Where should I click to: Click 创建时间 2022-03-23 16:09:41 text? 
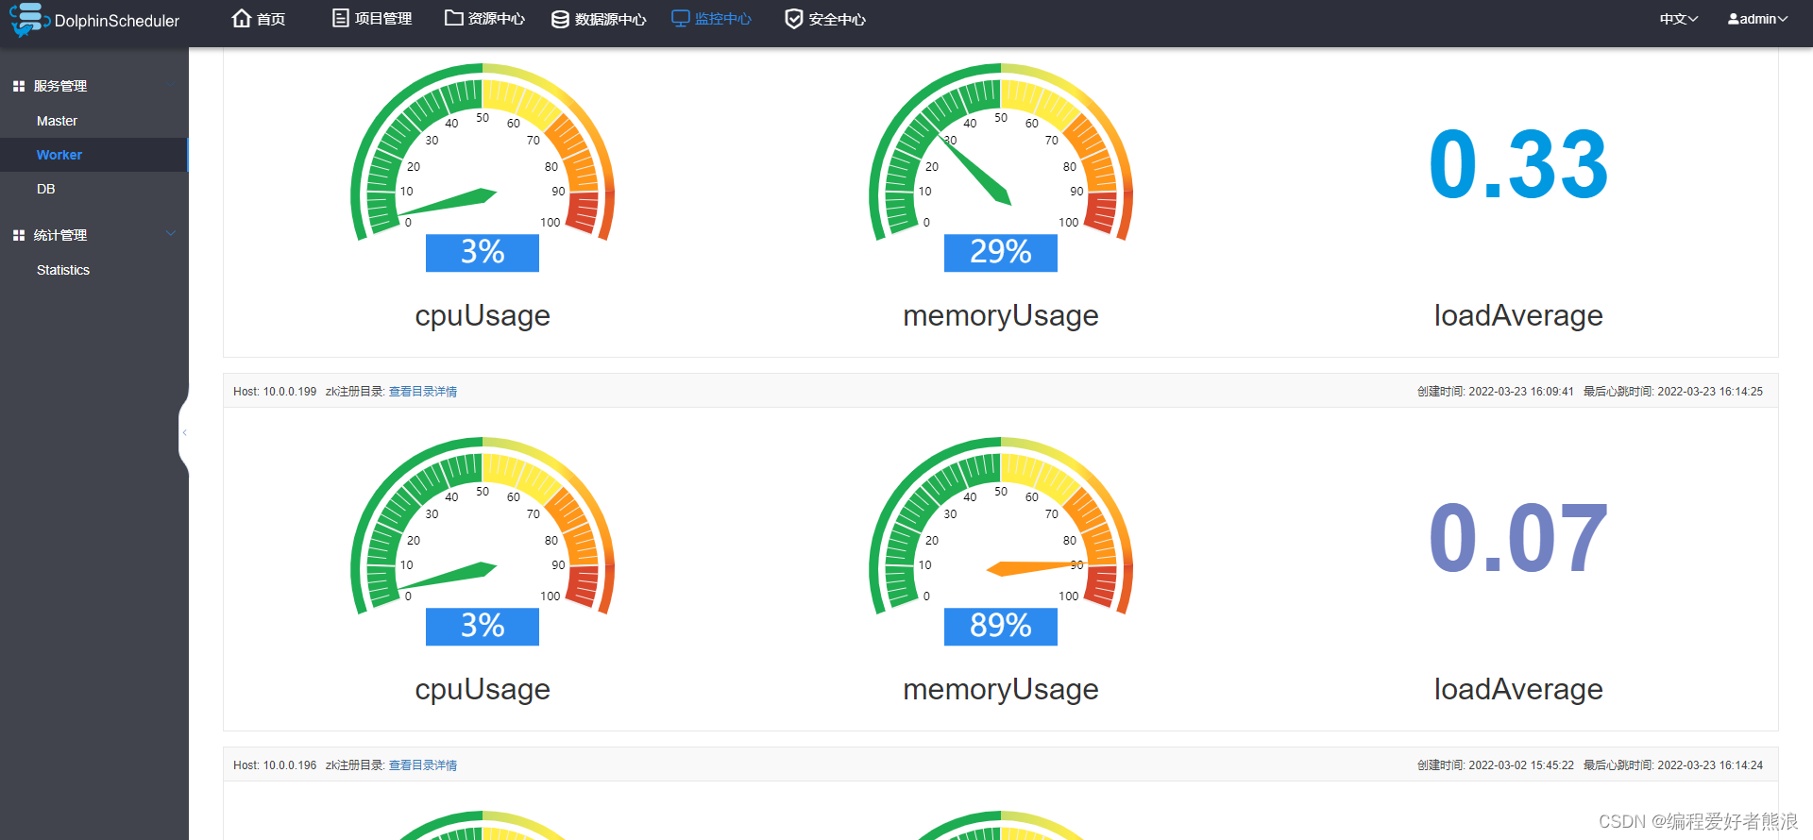pos(1496,392)
